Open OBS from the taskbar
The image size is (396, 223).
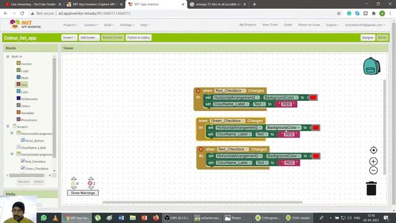(177, 217)
